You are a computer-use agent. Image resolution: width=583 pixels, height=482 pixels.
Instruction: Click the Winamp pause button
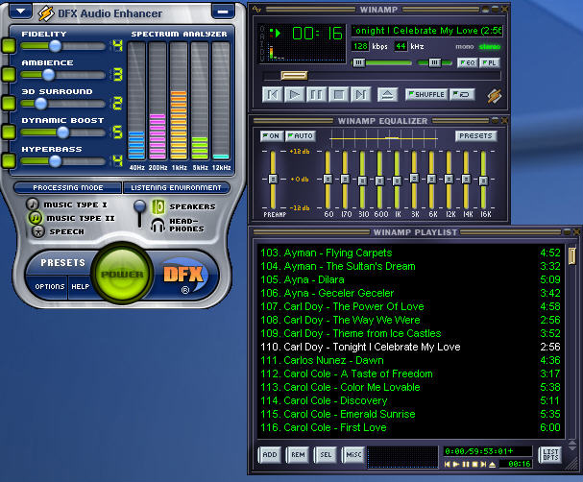point(316,94)
